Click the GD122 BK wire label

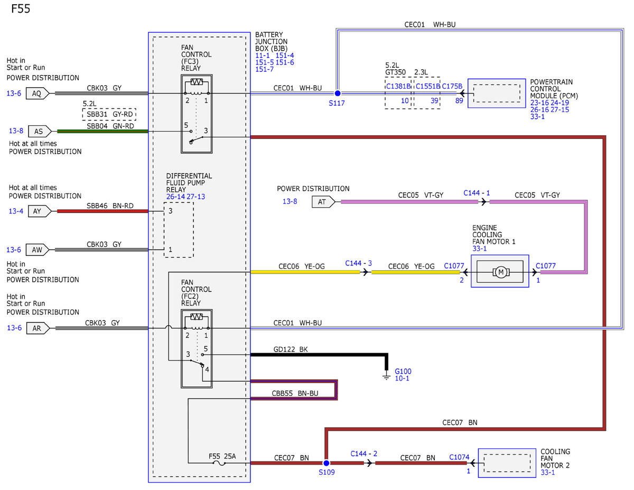(x=290, y=349)
